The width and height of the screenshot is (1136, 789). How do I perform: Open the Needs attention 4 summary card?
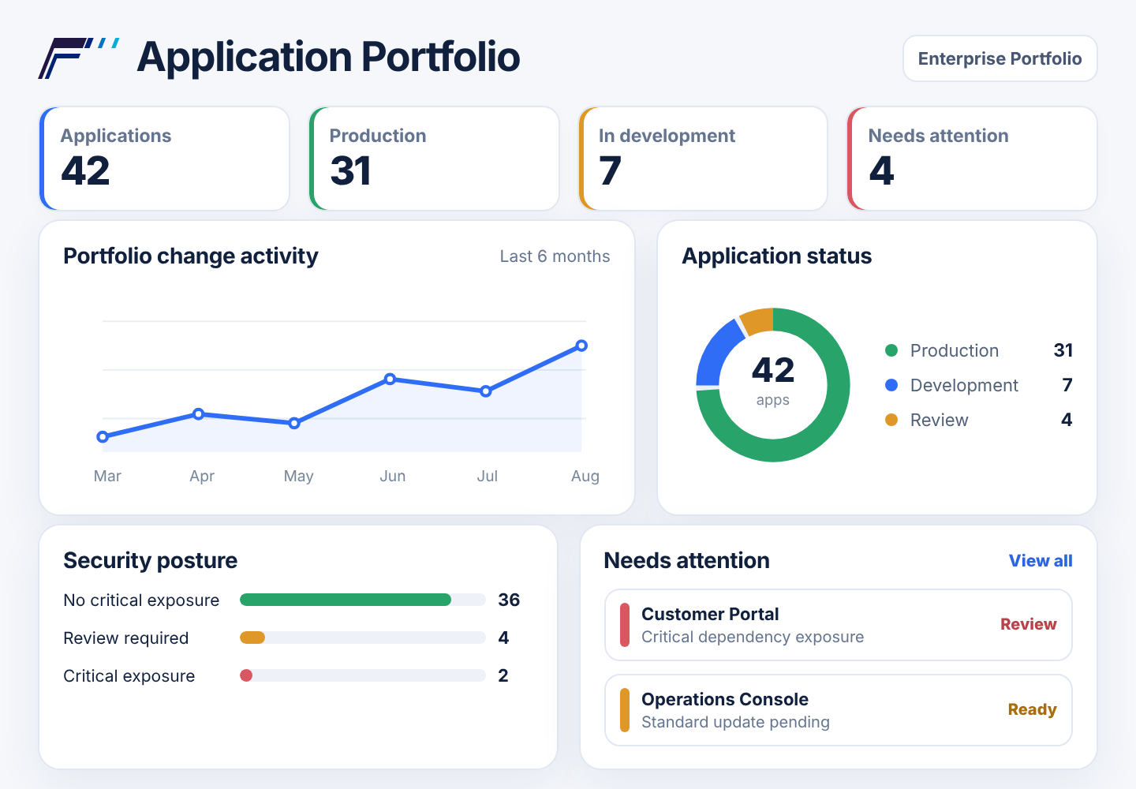[972, 159]
